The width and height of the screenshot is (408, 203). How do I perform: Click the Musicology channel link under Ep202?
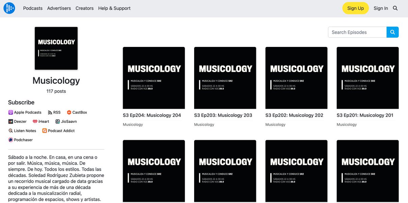[275, 124]
